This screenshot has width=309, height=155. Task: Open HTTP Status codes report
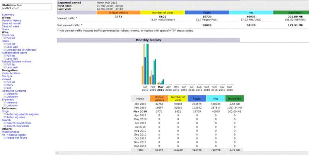(14, 135)
